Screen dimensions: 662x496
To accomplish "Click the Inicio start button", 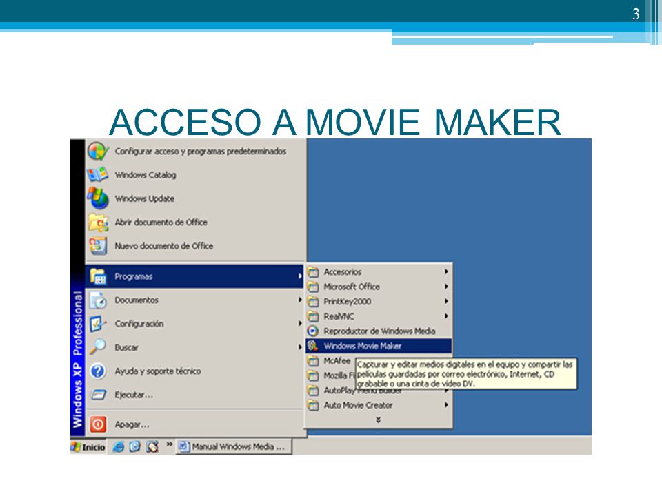I will [88, 446].
